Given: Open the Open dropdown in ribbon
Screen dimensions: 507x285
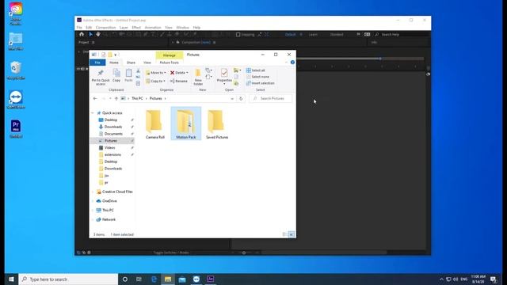Looking at the screenshot, I should [238, 70].
